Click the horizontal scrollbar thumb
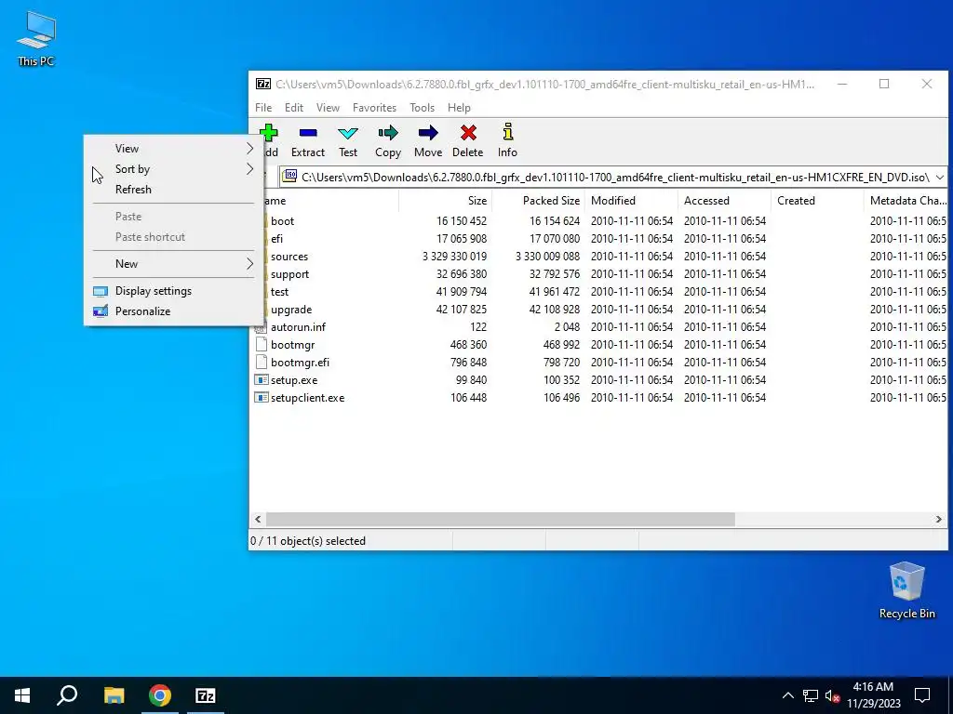The width and height of the screenshot is (953, 714). 500,520
